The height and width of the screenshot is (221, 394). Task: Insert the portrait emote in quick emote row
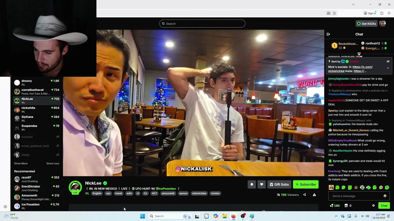(331, 187)
